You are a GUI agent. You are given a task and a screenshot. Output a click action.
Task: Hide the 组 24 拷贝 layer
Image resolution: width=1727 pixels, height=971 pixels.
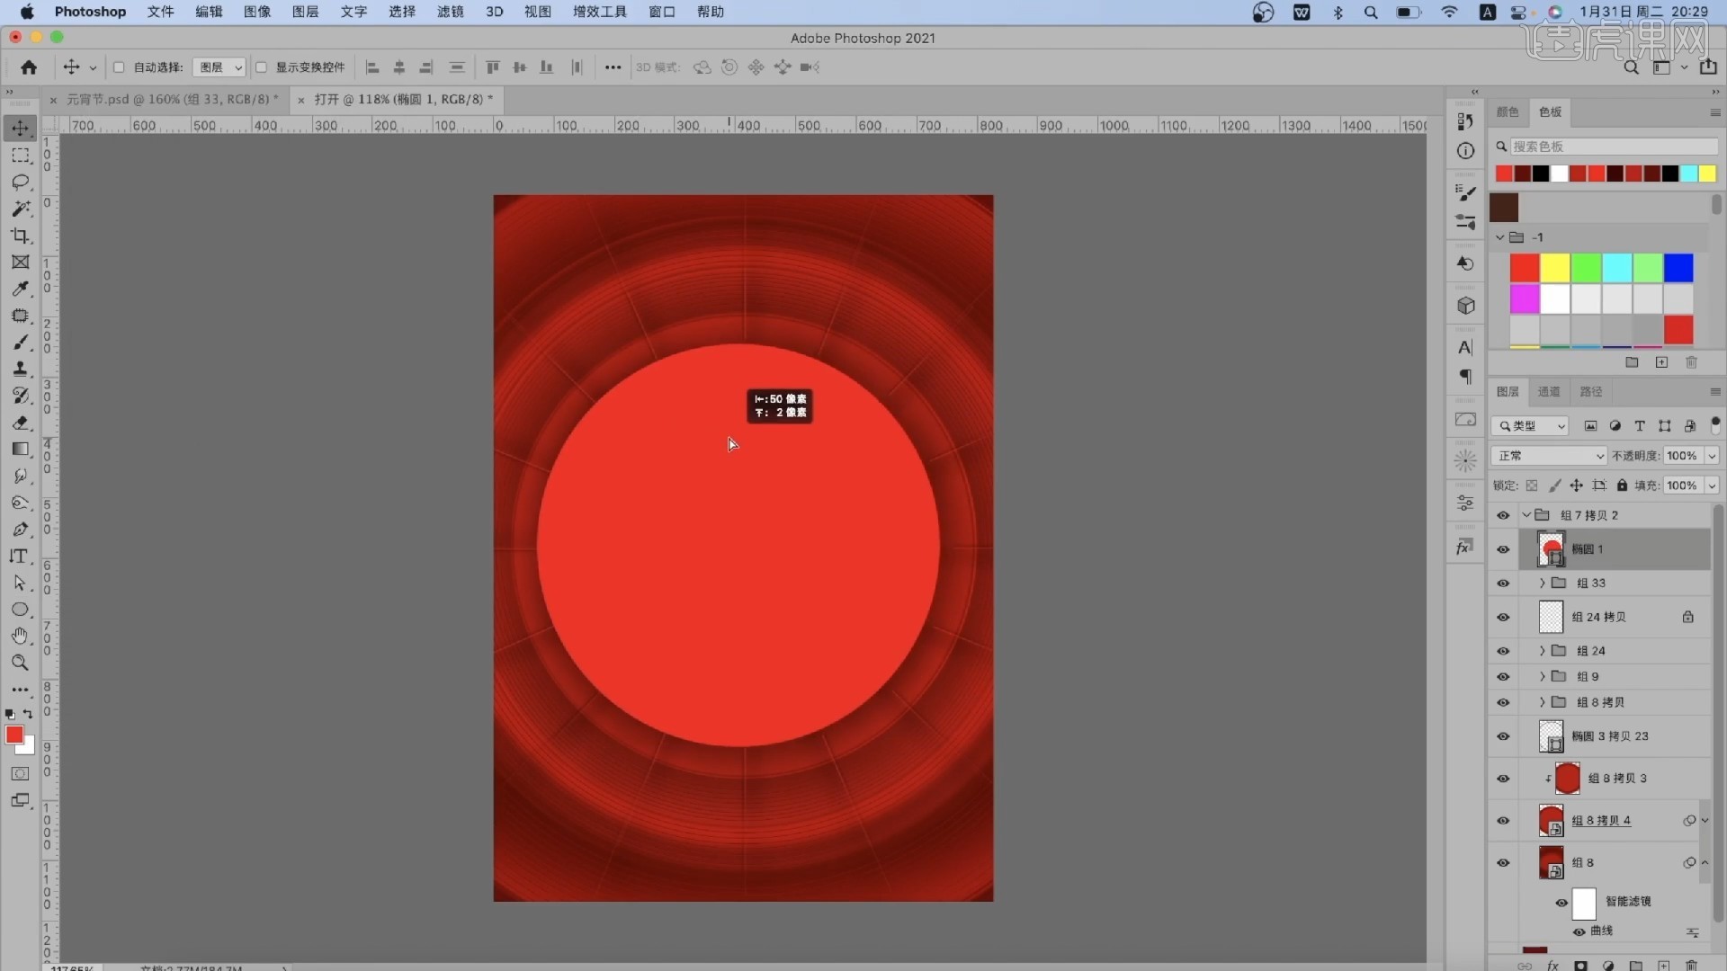pos(1503,618)
